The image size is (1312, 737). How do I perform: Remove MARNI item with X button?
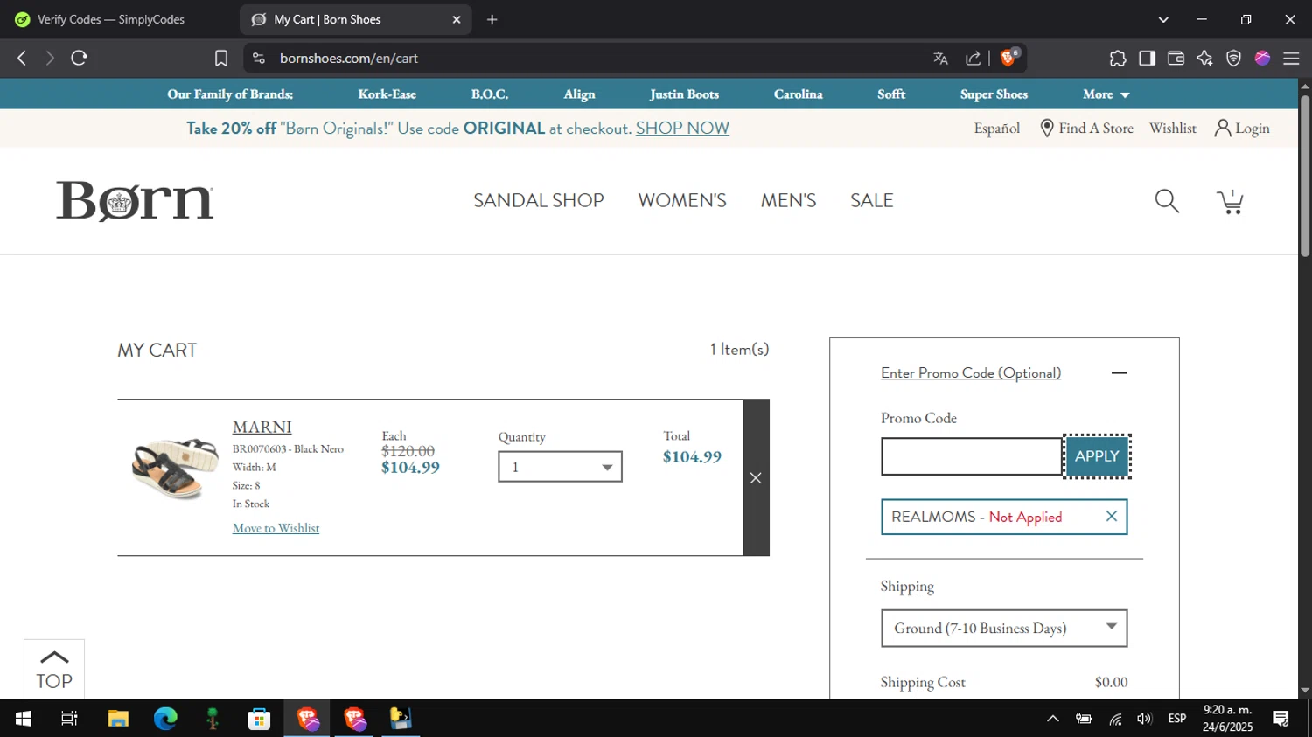[756, 478]
